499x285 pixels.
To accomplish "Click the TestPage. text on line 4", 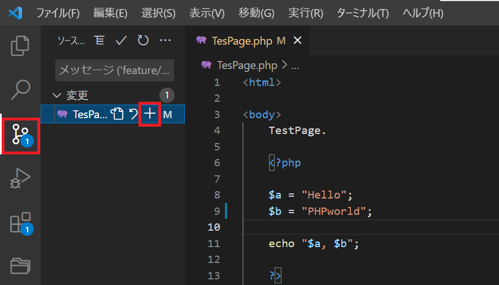I will click(298, 131).
